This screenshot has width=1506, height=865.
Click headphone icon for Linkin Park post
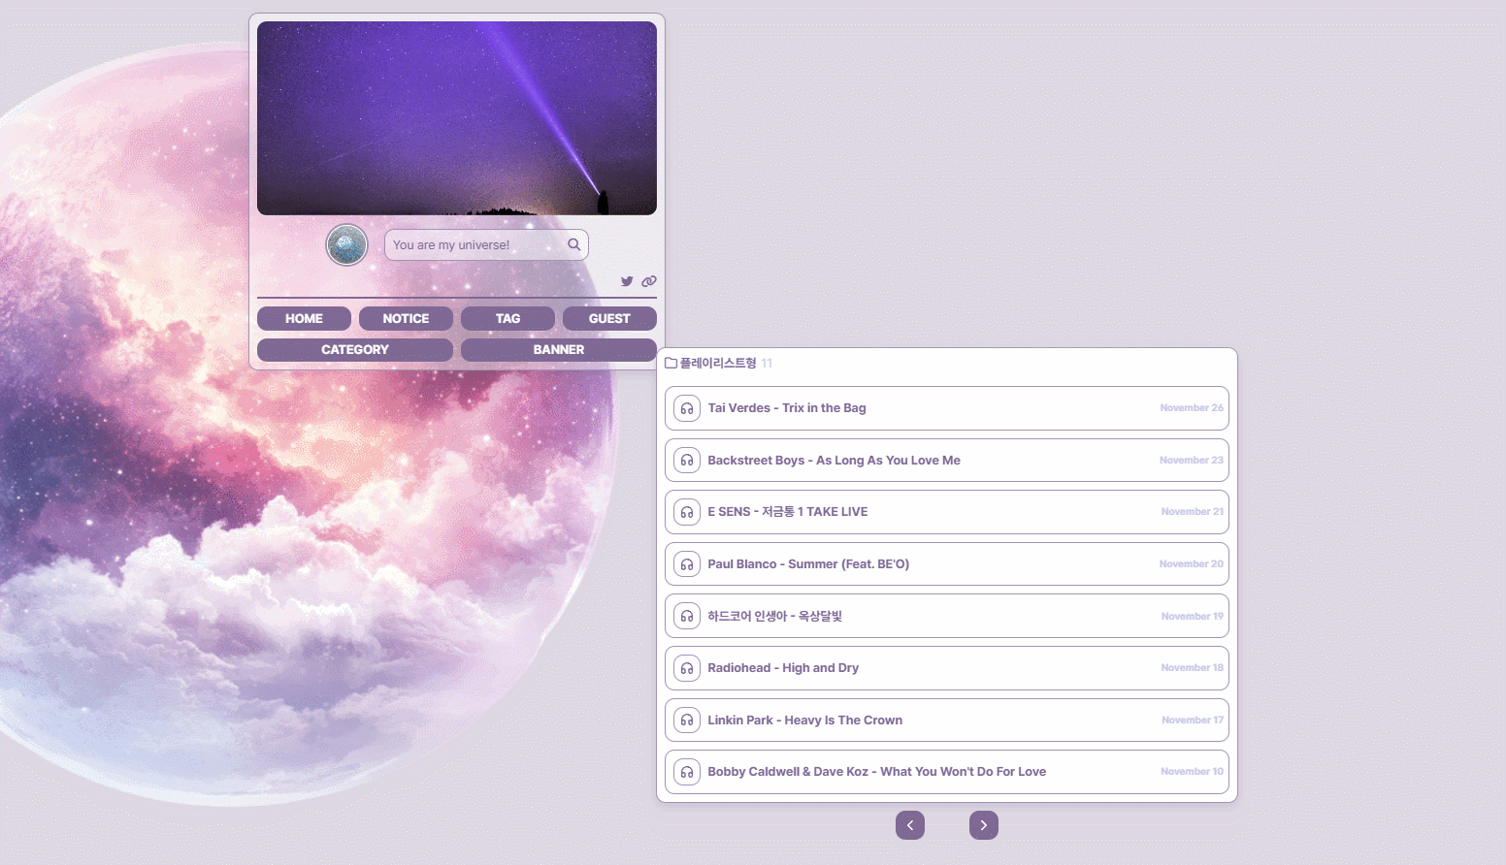[687, 721]
